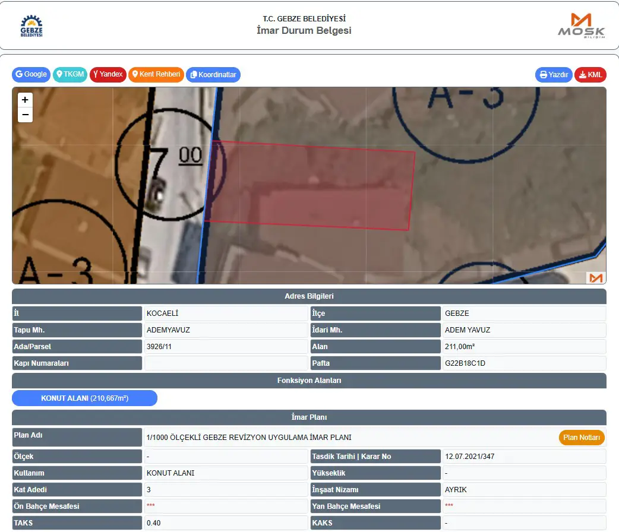Open the Yandex map view

pyautogui.click(x=108, y=74)
